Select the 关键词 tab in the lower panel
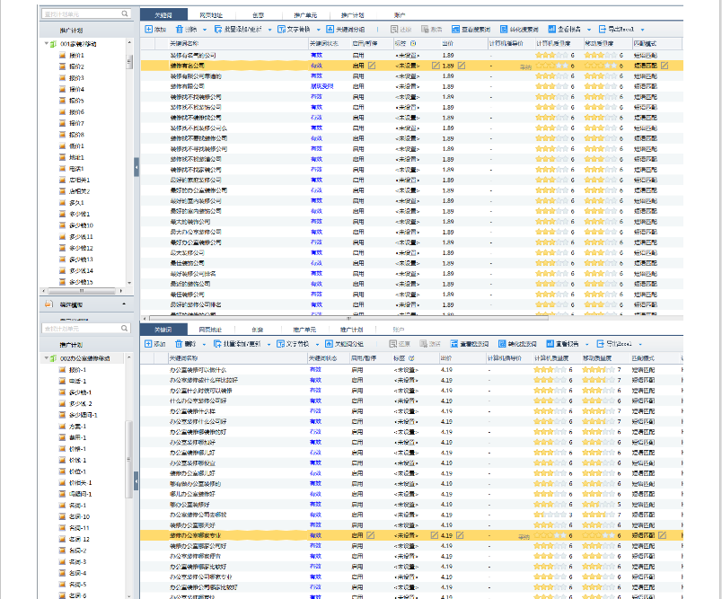Viewport: 722px width, 599px height. (x=163, y=330)
